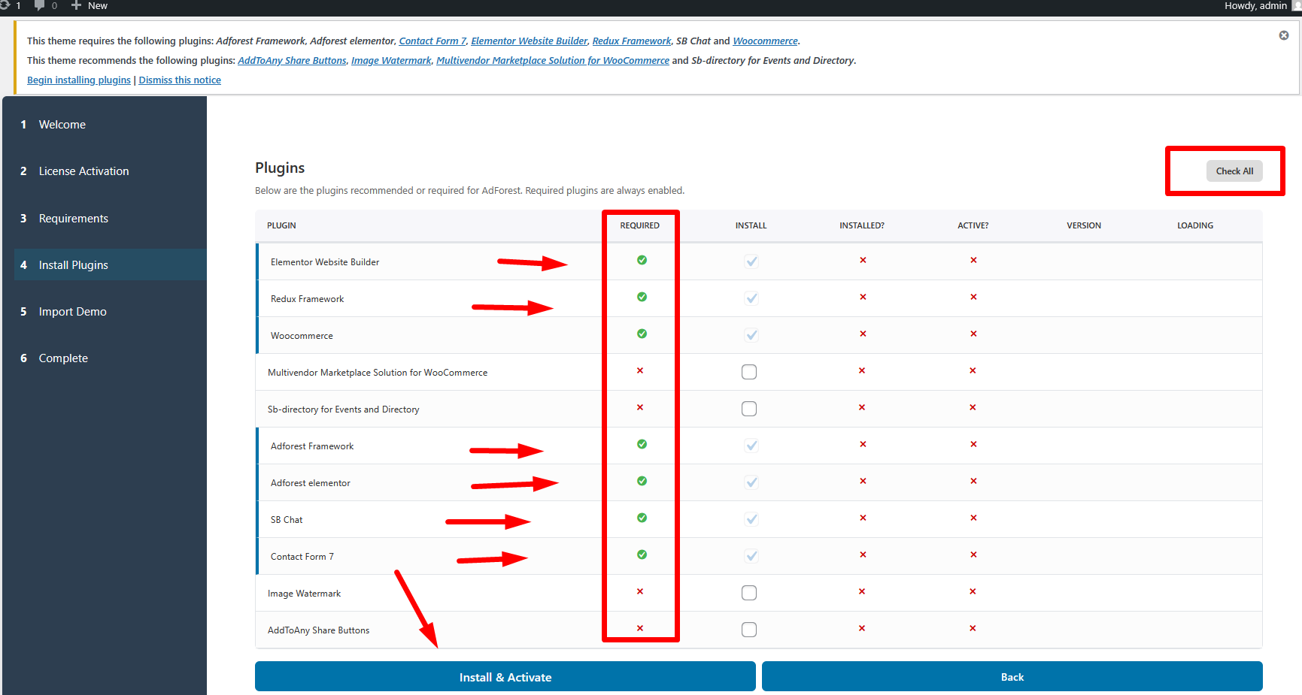The height and width of the screenshot is (695, 1302).
Task: Click locked install checkbox for Woocommerce
Action: 751,335
